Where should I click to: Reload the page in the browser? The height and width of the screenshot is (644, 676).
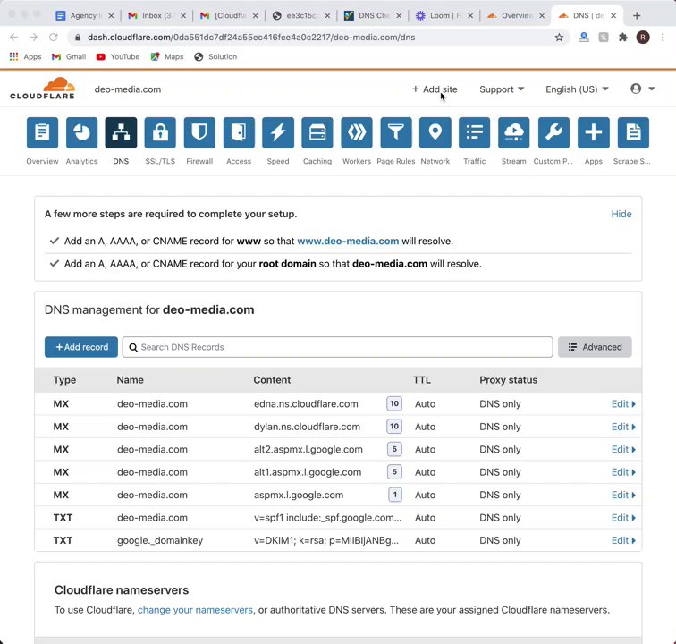coord(53,38)
